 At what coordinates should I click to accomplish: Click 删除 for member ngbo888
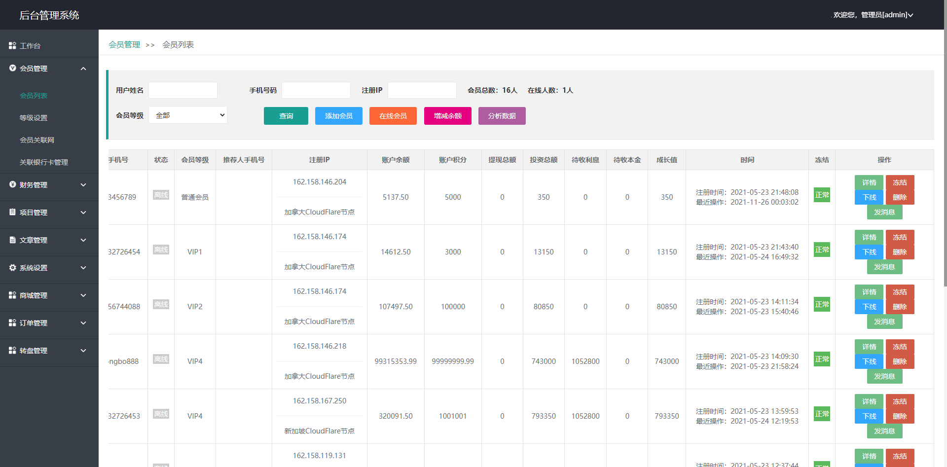tap(900, 361)
